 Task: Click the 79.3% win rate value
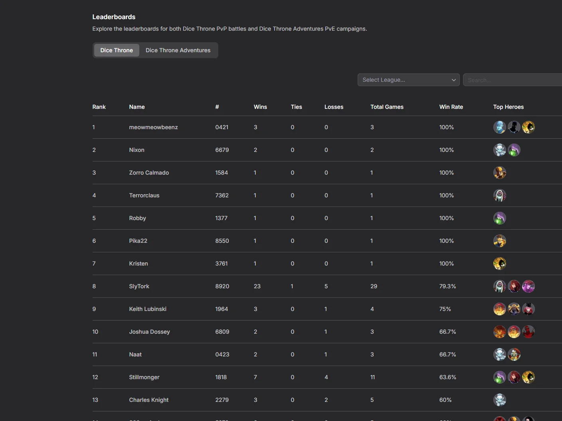click(447, 286)
